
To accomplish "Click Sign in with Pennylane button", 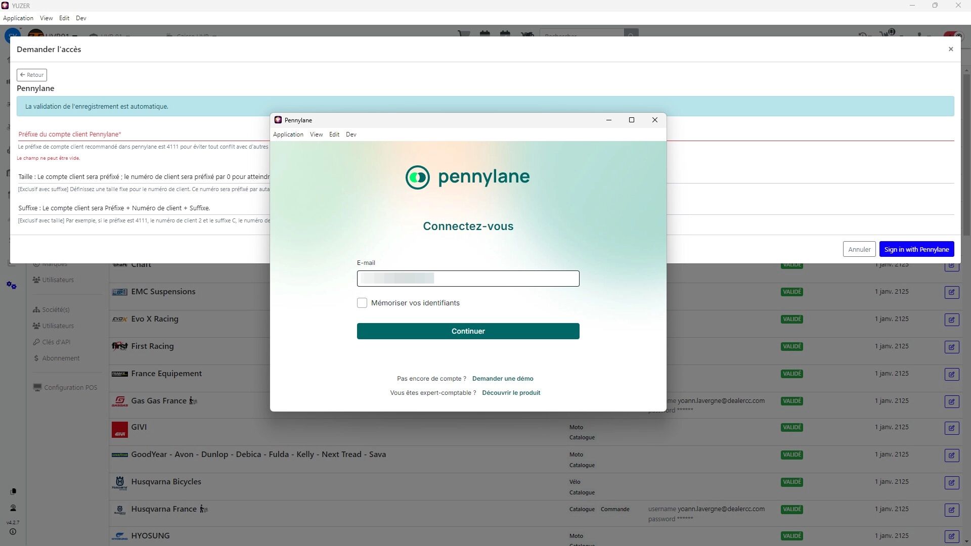I will 916,249.
